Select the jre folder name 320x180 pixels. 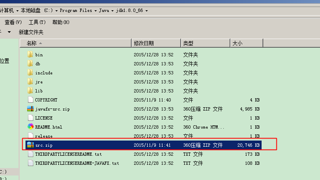pyautogui.click(x=39, y=82)
